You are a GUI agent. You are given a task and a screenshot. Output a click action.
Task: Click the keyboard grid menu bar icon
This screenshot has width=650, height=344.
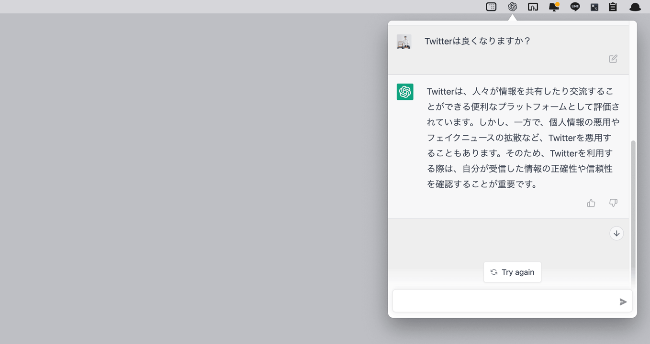[x=491, y=7]
